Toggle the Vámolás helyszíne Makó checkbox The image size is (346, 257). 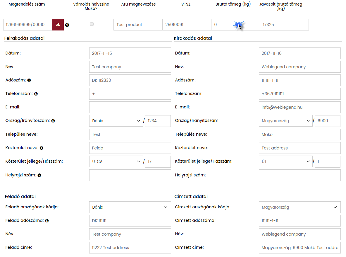tap(92, 24)
